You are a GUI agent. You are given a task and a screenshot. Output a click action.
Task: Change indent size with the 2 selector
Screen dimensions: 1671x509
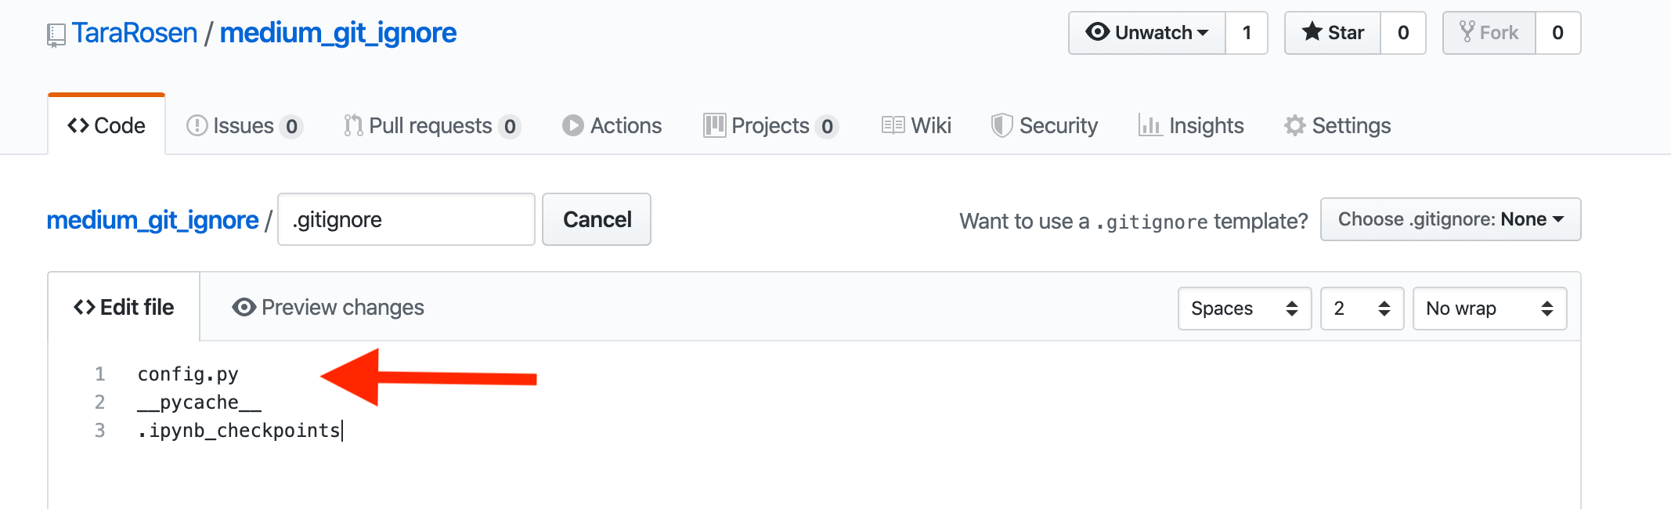pos(1361,309)
